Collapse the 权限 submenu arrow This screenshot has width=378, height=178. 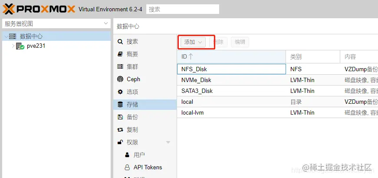(x=168, y=142)
